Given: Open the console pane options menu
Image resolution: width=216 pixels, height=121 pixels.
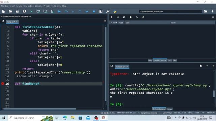Looking at the screenshot, I should tap(213, 66).
